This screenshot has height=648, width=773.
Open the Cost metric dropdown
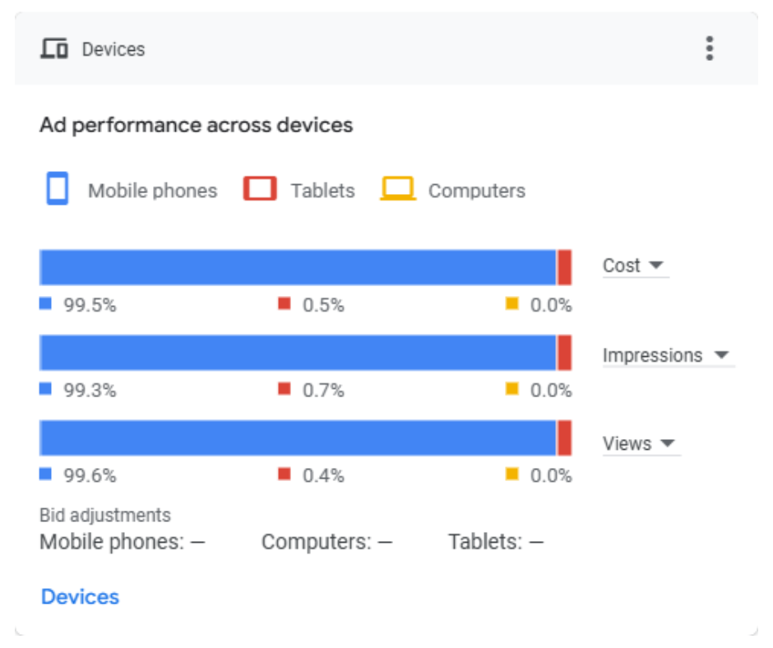point(634,266)
